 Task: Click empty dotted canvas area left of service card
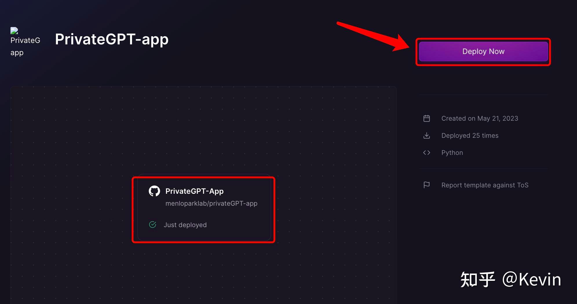click(72, 203)
